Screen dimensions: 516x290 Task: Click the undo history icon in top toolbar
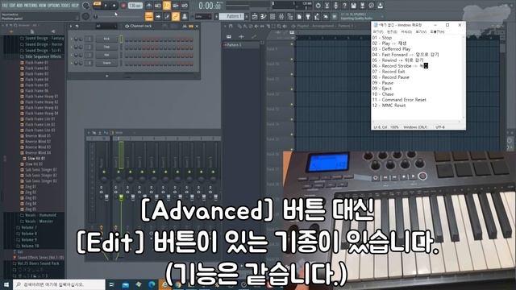click(318, 6)
